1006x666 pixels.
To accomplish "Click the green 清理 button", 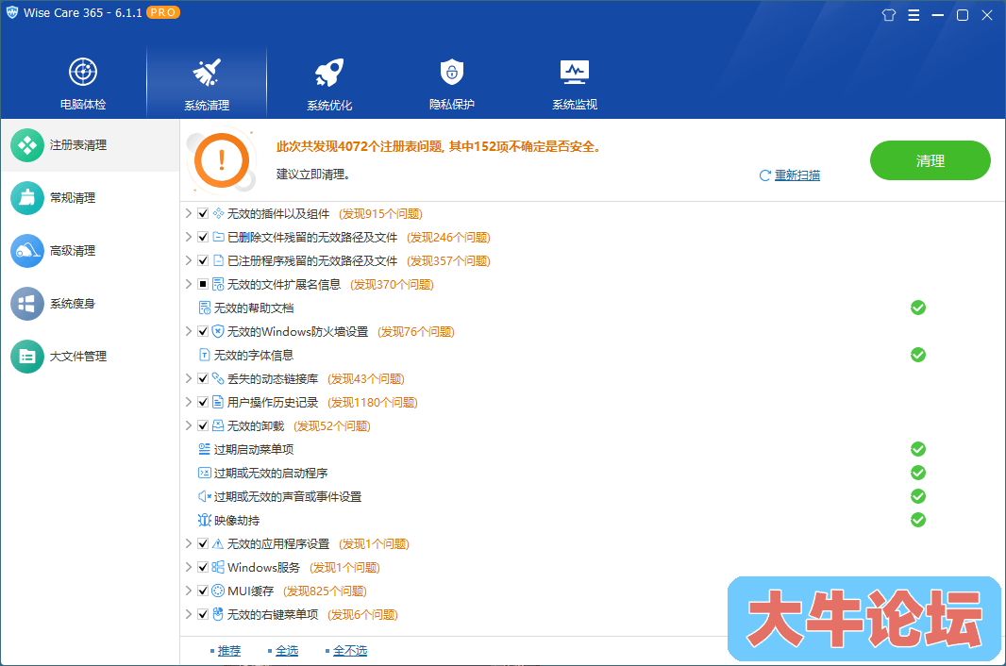I will 931,160.
